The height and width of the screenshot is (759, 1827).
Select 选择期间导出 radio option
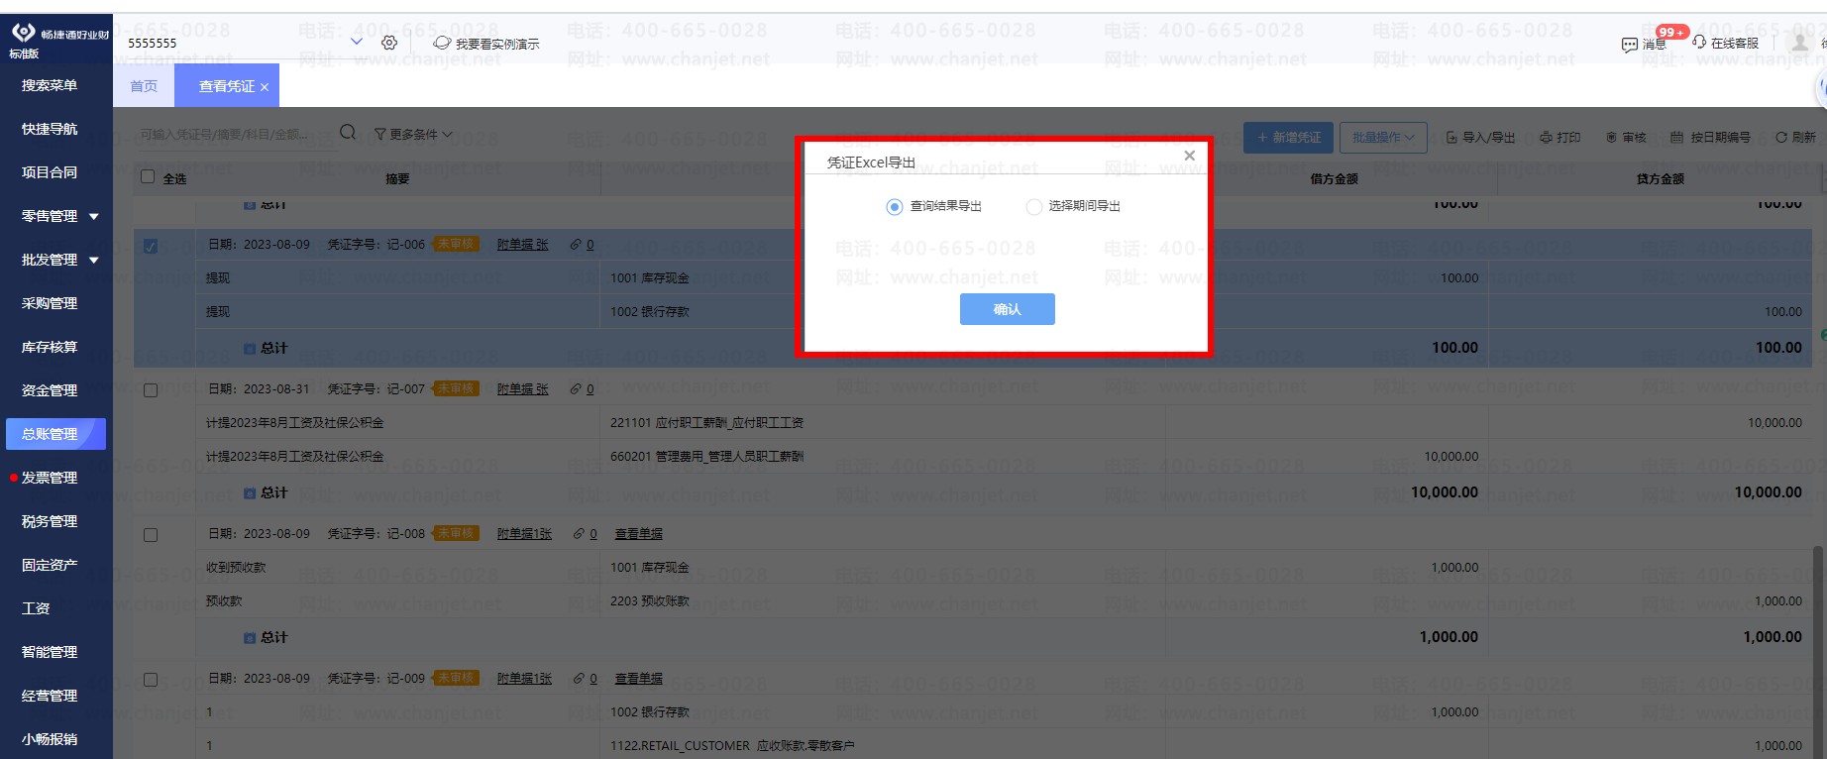click(1033, 207)
